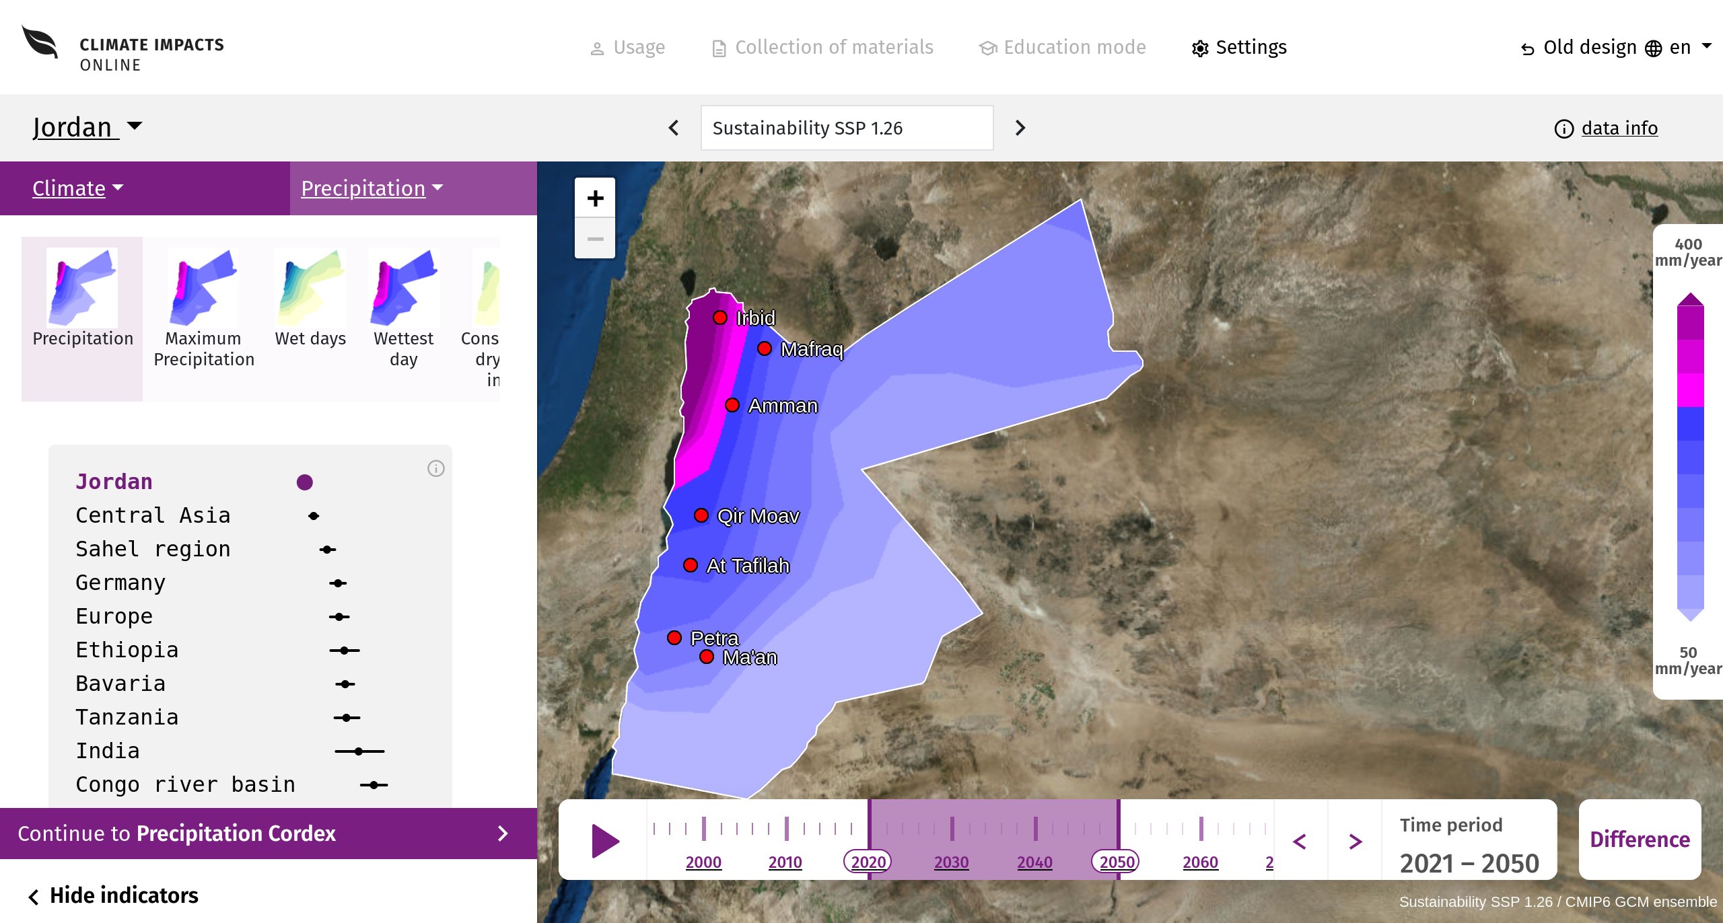Go to previous scenario arrow

pos(674,128)
